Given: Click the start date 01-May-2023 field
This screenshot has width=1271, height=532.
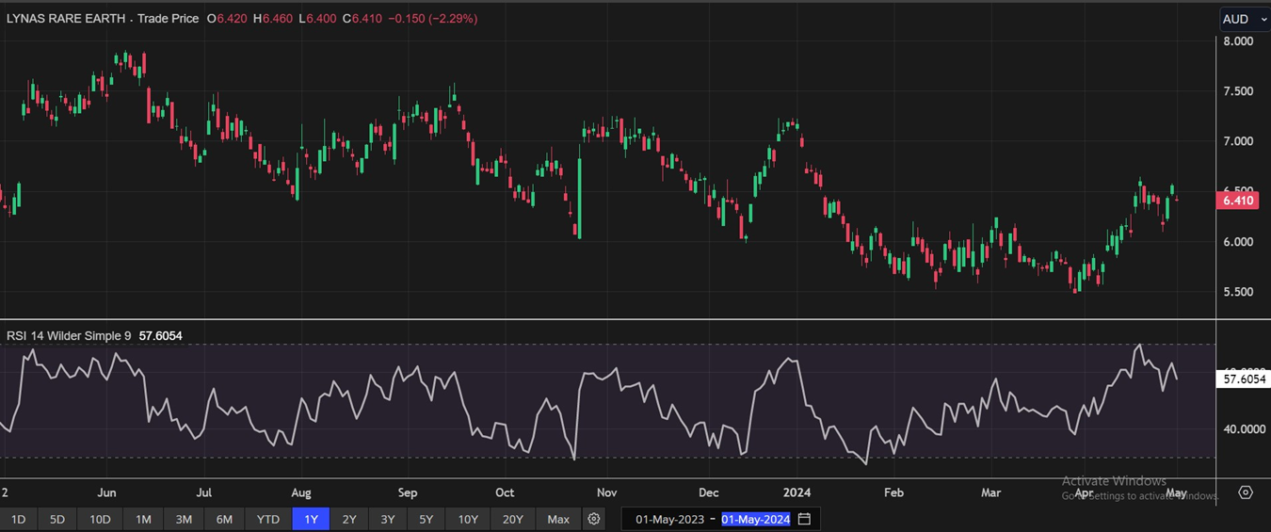Looking at the screenshot, I should pyautogui.click(x=669, y=519).
